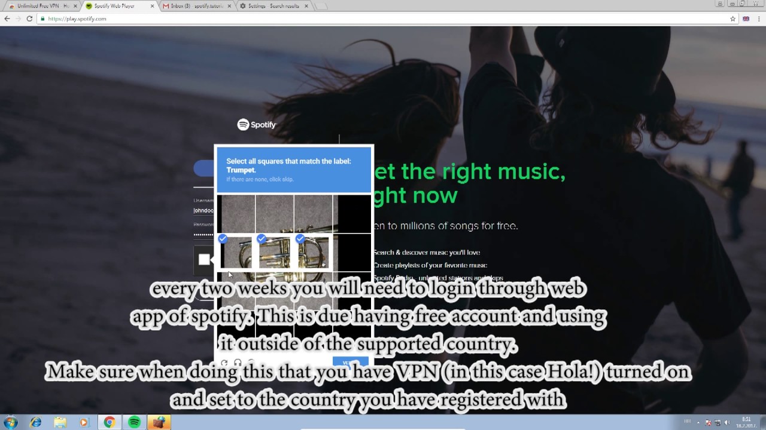Bookmark this page with the star icon

click(x=732, y=19)
